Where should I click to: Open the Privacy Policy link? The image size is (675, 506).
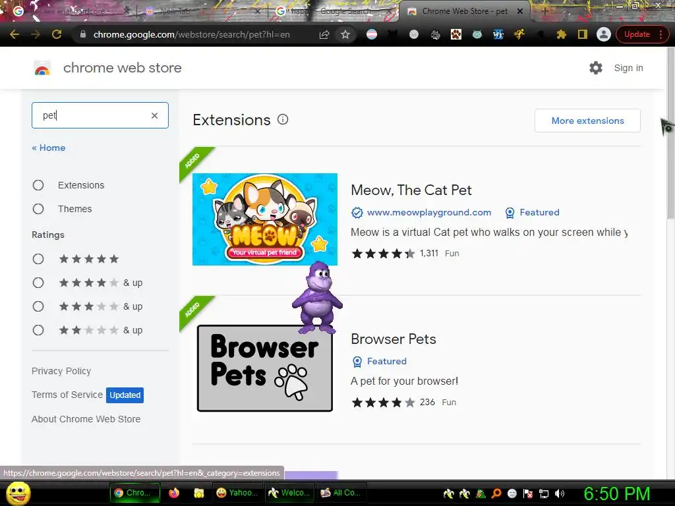pyautogui.click(x=61, y=371)
